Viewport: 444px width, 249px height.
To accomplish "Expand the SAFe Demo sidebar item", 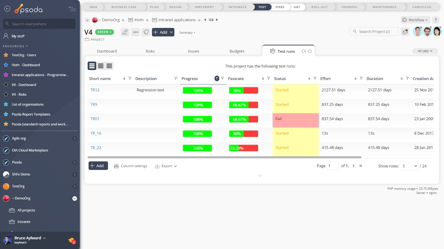I will point(75,174).
